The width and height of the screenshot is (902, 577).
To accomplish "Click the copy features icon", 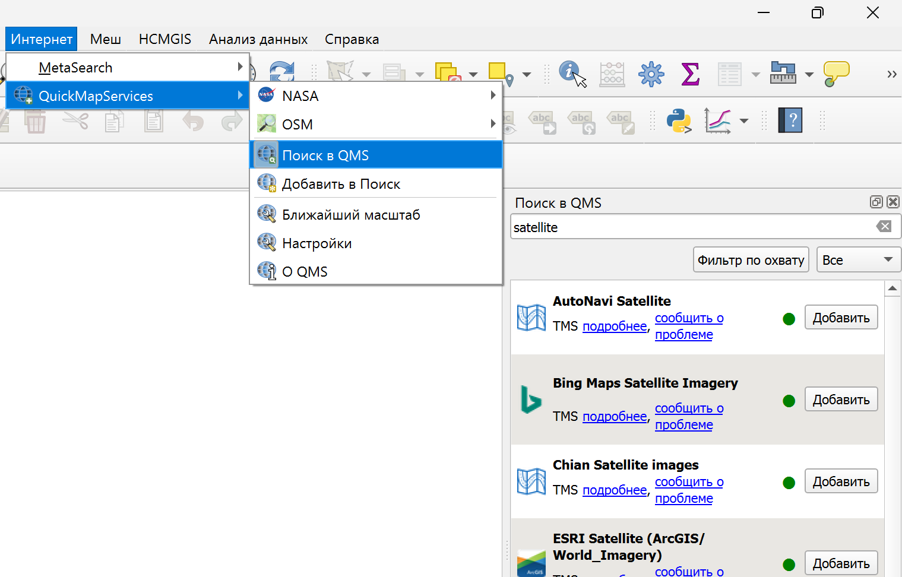I will 114,122.
